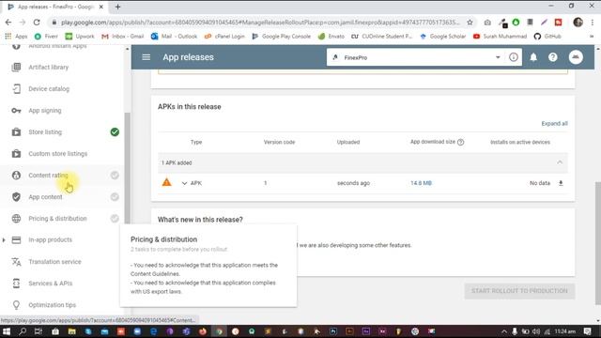Open the Fiverr bookmark
The width and height of the screenshot is (601, 338).
click(x=46, y=36)
